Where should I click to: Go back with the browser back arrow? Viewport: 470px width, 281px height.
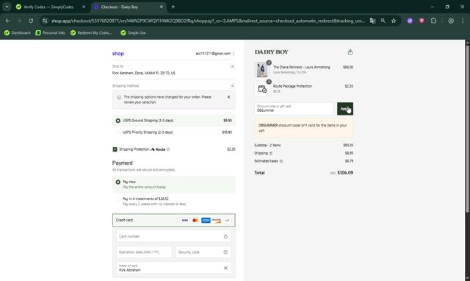(7, 21)
